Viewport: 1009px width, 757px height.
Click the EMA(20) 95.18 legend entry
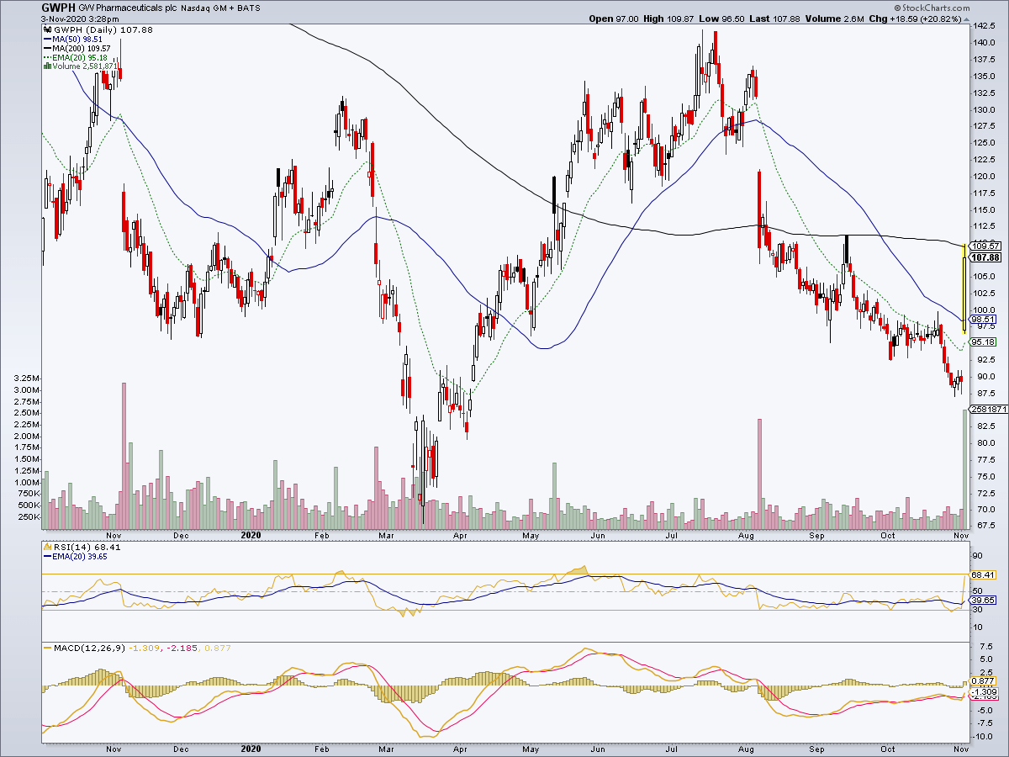pyautogui.click(x=77, y=57)
